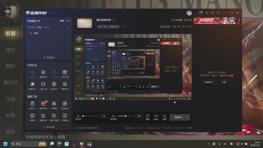This screenshot has width=263, height=148.
Task: Edit the game category via pencil icon
Action: pos(124,27)
